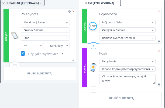The width and height of the screenshot is (165, 108).
Task: Click green URZĄDZ... bar of window block
Action: coord(6,35)
